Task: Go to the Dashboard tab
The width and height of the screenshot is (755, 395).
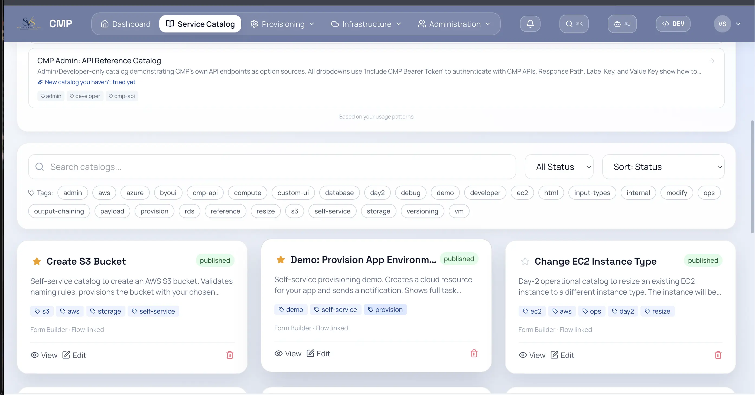Action: pos(125,24)
